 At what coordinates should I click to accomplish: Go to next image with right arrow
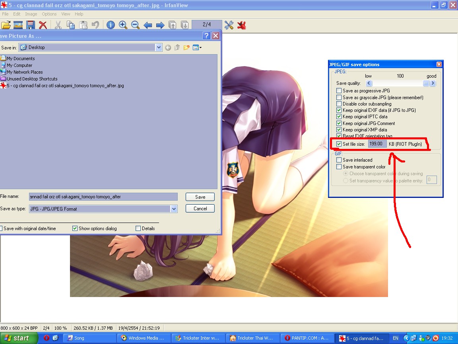pyautogui.click(x=160, y=25)
